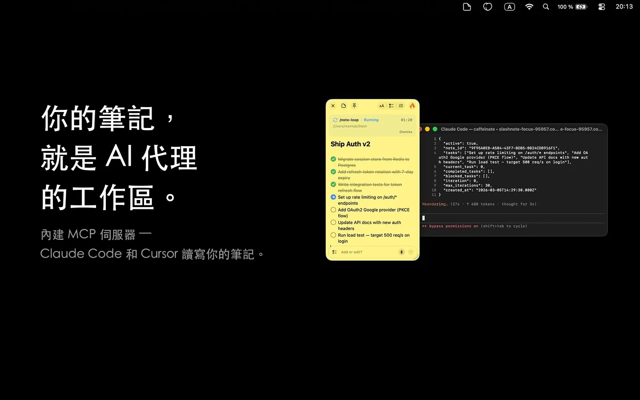Click the Meandering status line in terminal
Screen dimensions: 640x400
(479, 204)
